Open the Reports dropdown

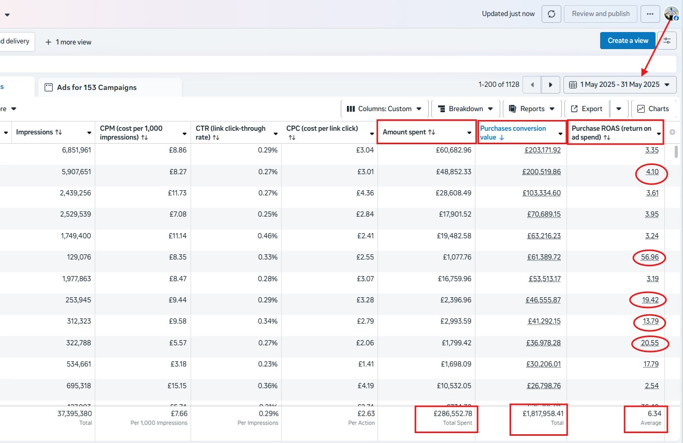532,109
